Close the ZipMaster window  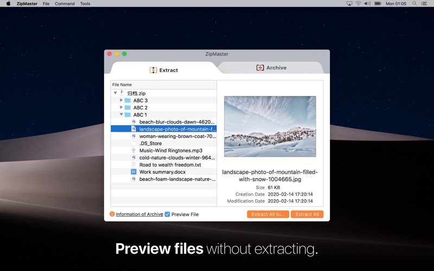110,54
